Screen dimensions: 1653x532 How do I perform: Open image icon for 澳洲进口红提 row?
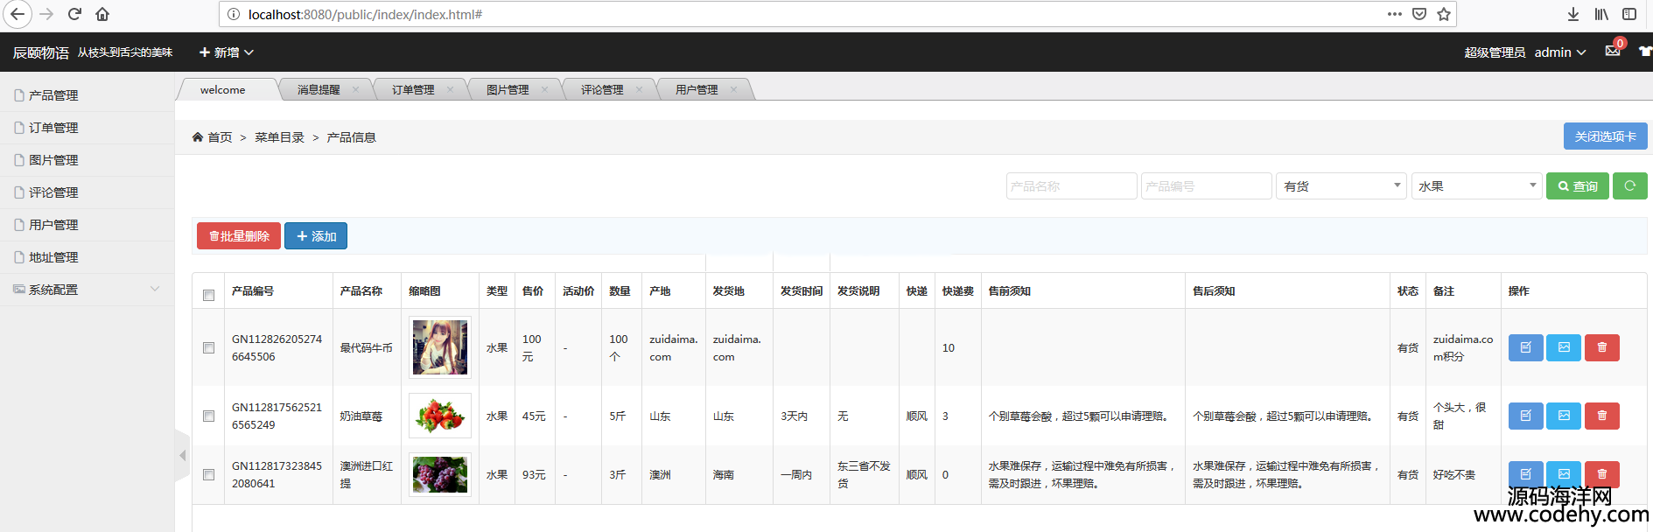pyautogui.click(x=1563, y=474)
